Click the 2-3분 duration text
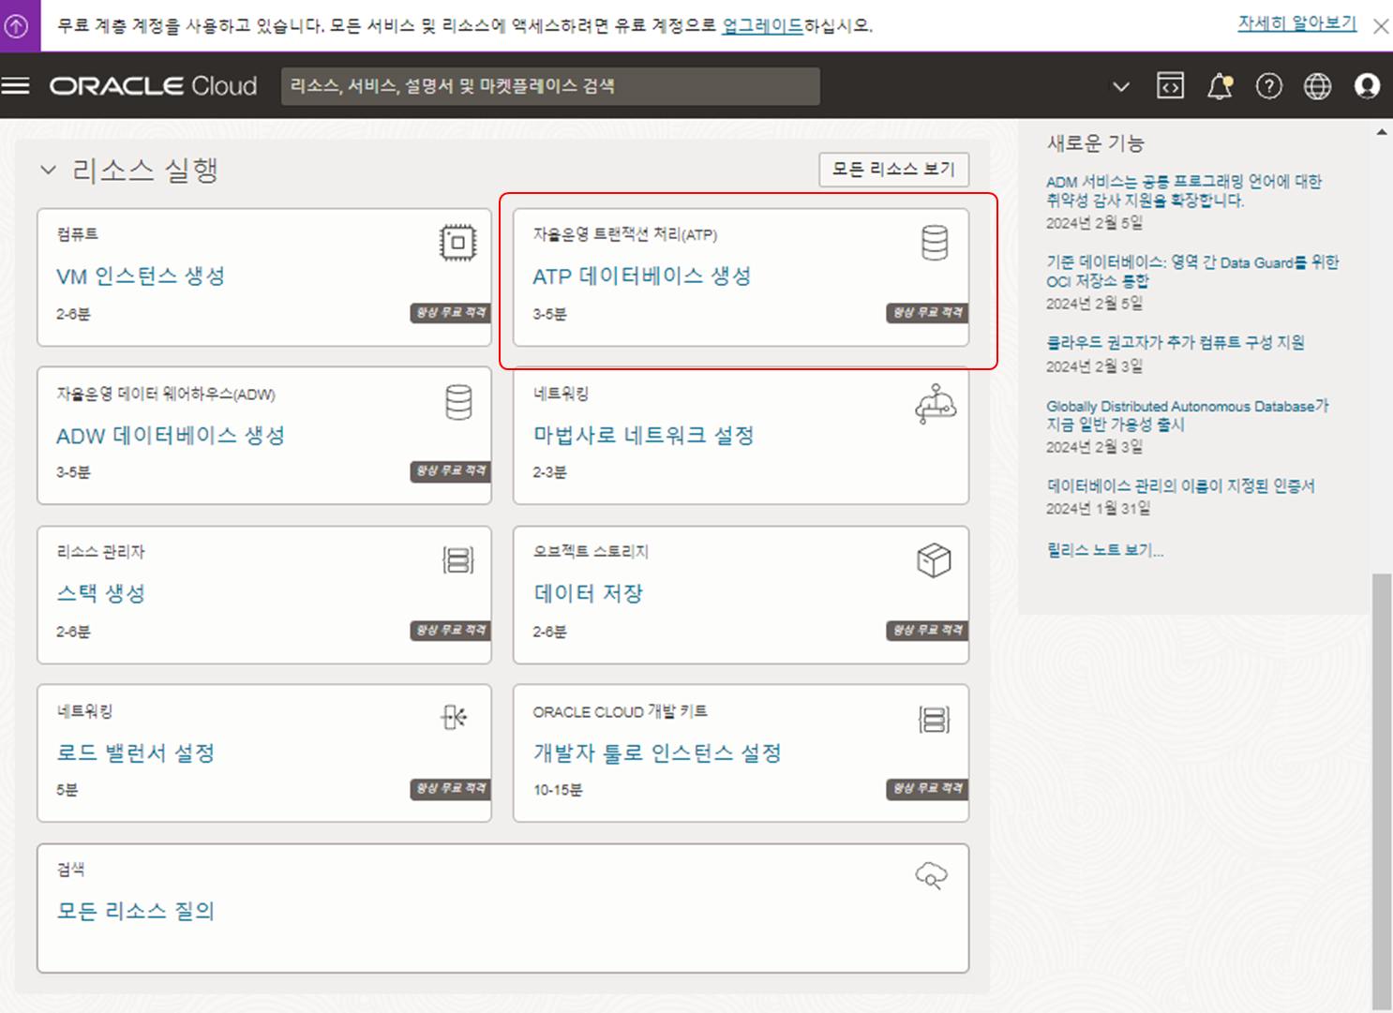The image size is (1393, 1013). [x=550, y=472]
